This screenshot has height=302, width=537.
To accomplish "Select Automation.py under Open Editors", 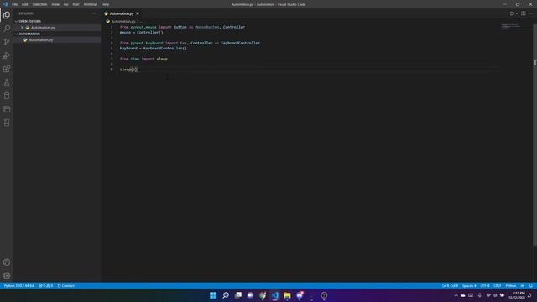I will (43, 28).
